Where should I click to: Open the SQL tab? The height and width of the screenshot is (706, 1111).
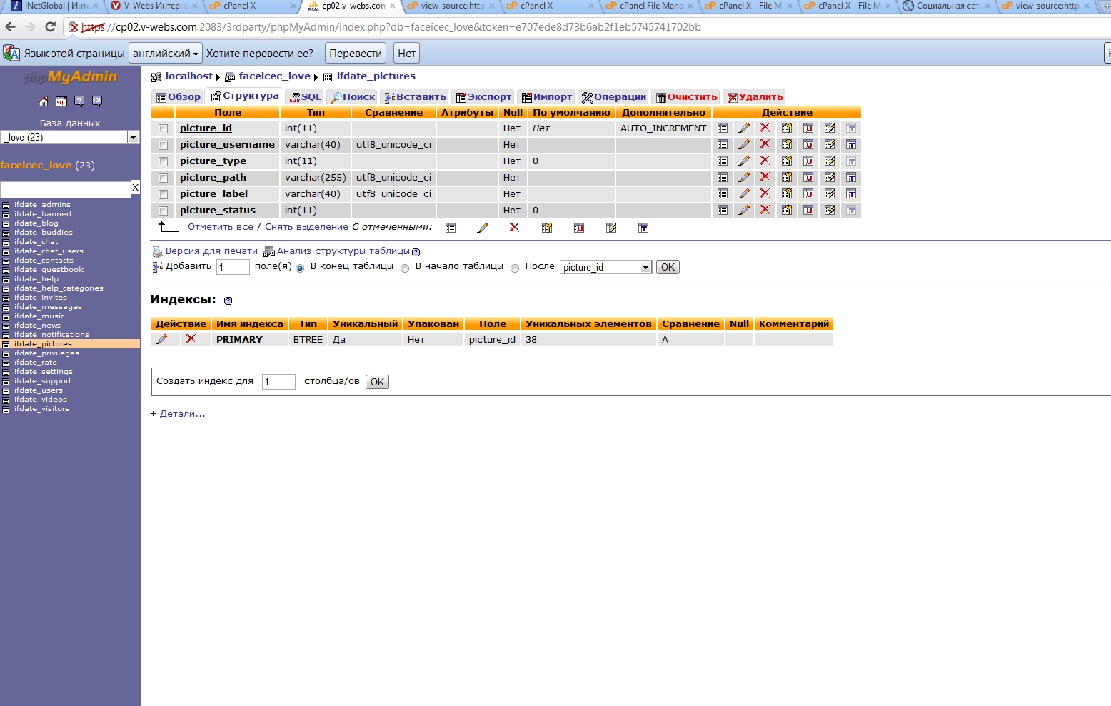[306, 97]
